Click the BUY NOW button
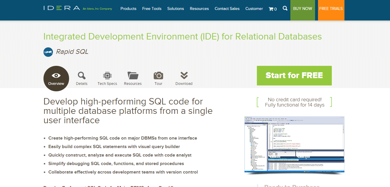This screenshot has width=390, height=187. (x=303, y=10)
